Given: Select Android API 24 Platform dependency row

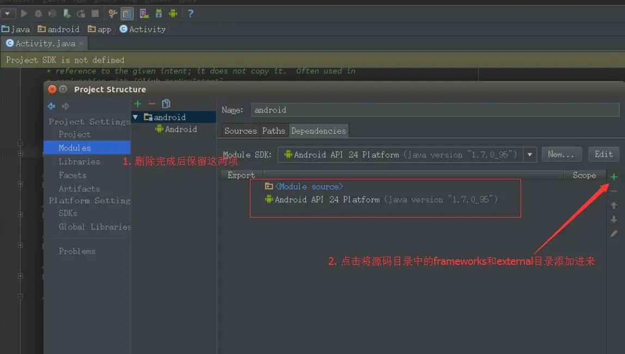Looking at the screenshot, I should pos(382,200).
